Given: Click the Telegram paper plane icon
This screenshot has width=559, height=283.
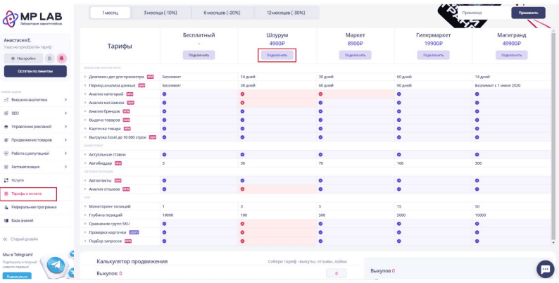Looking at the screenshot, I should click(56, 265).
